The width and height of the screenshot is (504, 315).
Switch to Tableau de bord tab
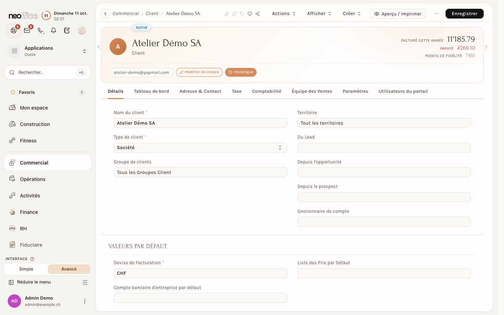click(152, 91)
